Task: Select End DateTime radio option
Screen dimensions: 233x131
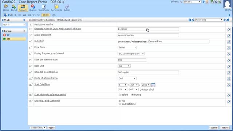Action: pos(120,104)
